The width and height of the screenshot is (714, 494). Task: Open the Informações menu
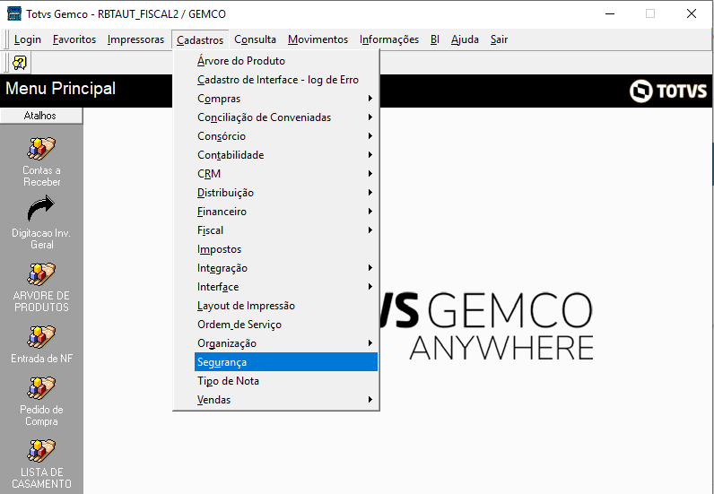point(389,39)
